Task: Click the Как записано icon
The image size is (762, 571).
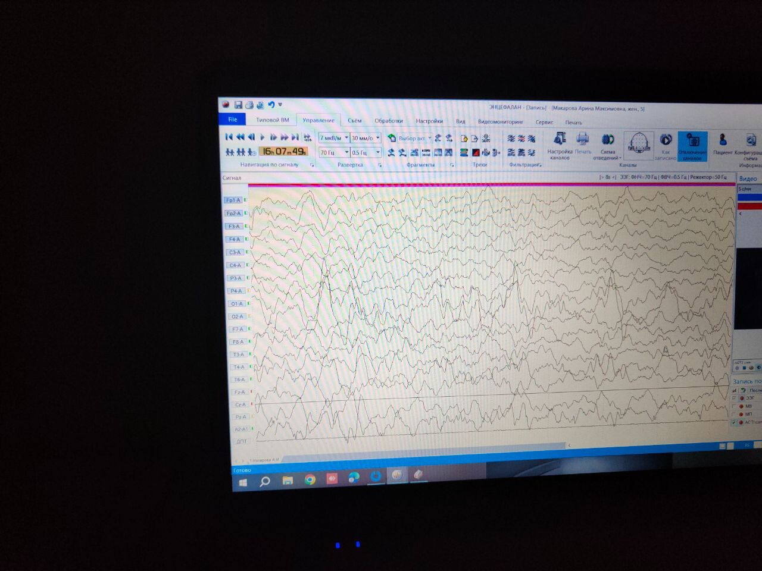Action: coord(666,146)
